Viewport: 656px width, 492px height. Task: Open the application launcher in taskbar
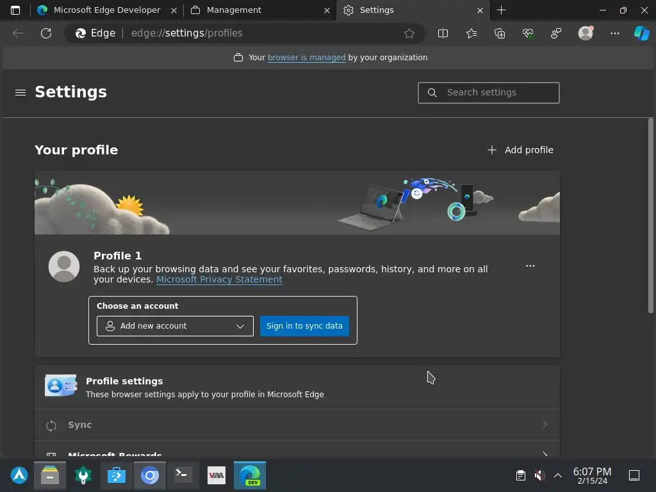click(x=19, y=475)
